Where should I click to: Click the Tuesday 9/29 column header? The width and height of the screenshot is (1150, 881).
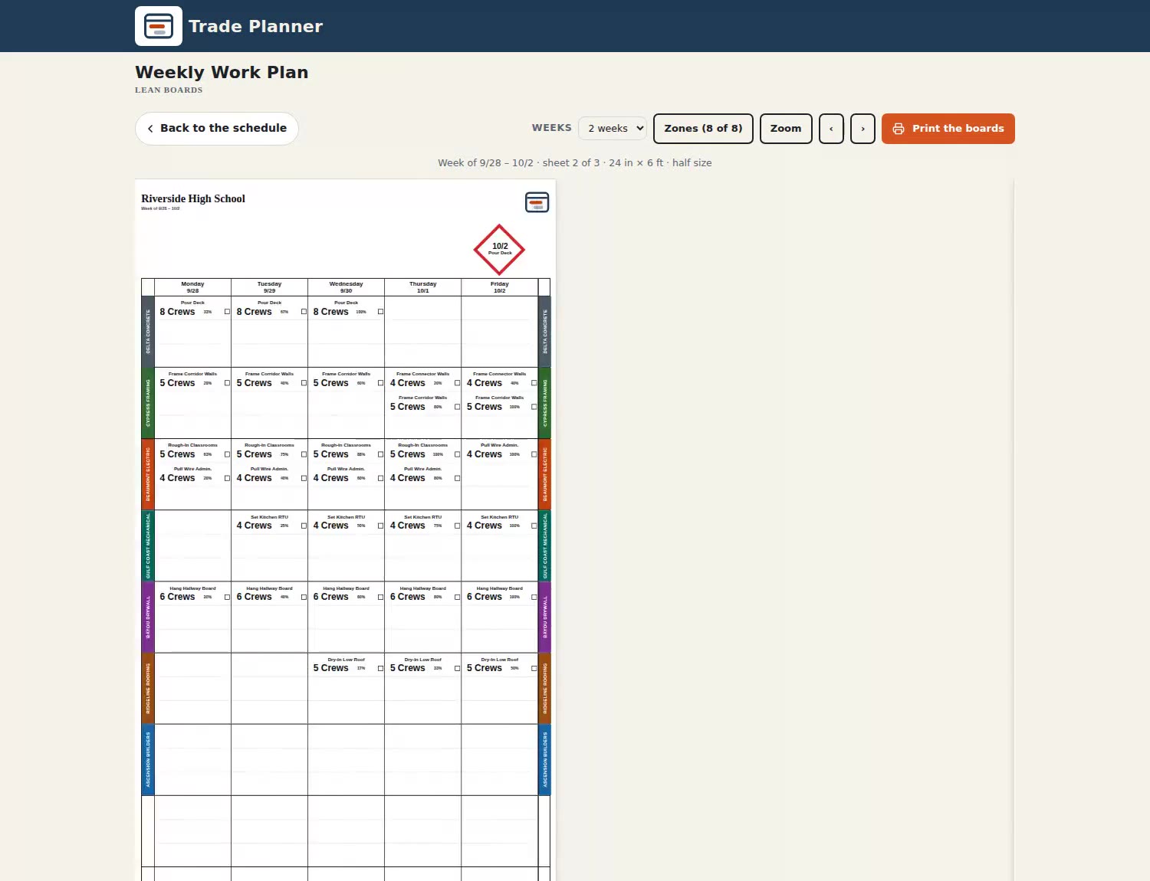[269, 287]
